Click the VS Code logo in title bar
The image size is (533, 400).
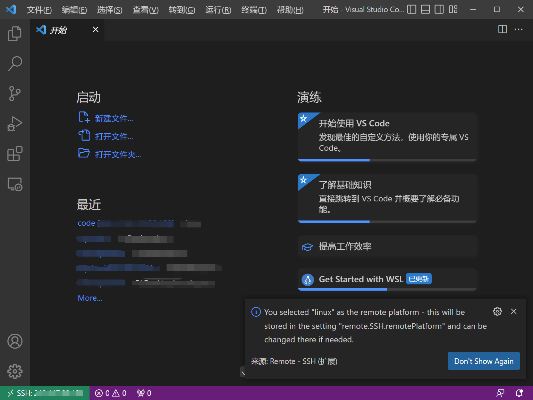pyautogui.click(x=11, y=9)
